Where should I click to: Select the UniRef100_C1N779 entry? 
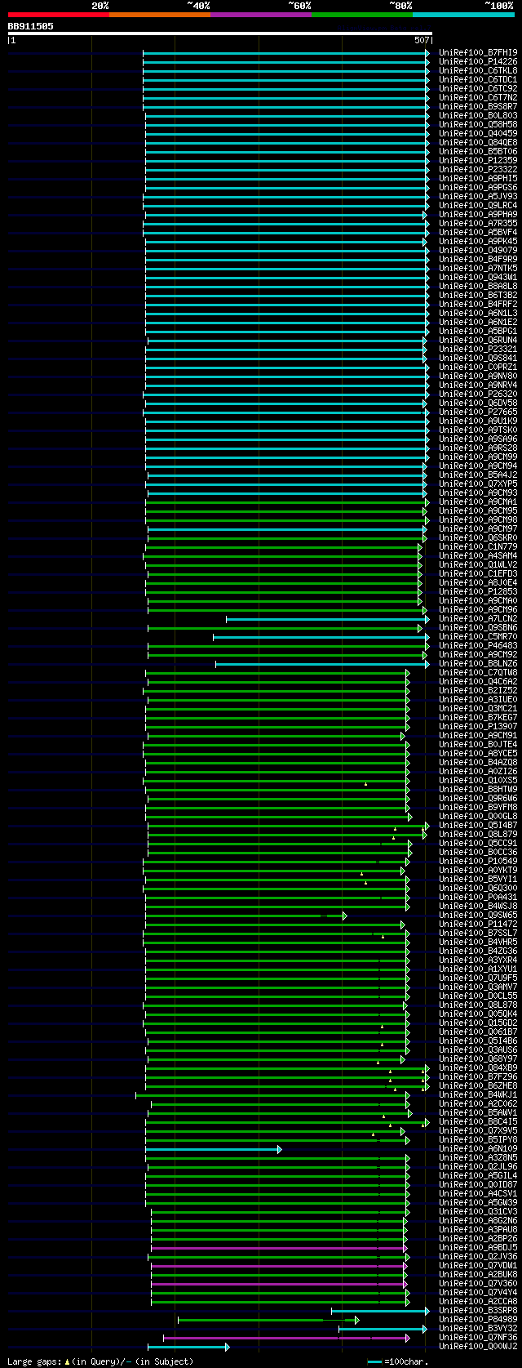pos(478,546)
